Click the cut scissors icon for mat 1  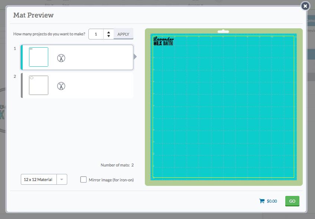61,58
